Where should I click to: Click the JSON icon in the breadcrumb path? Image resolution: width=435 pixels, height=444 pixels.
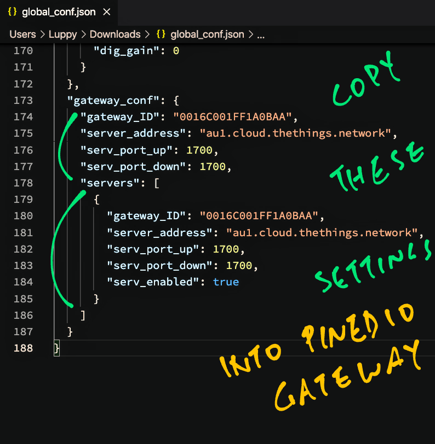(161, 34)
